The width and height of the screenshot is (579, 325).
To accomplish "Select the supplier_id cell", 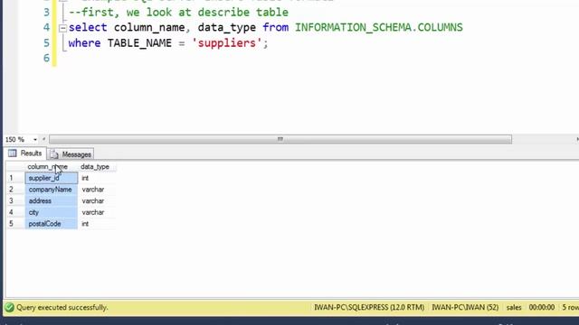I will tap(52, 179).
